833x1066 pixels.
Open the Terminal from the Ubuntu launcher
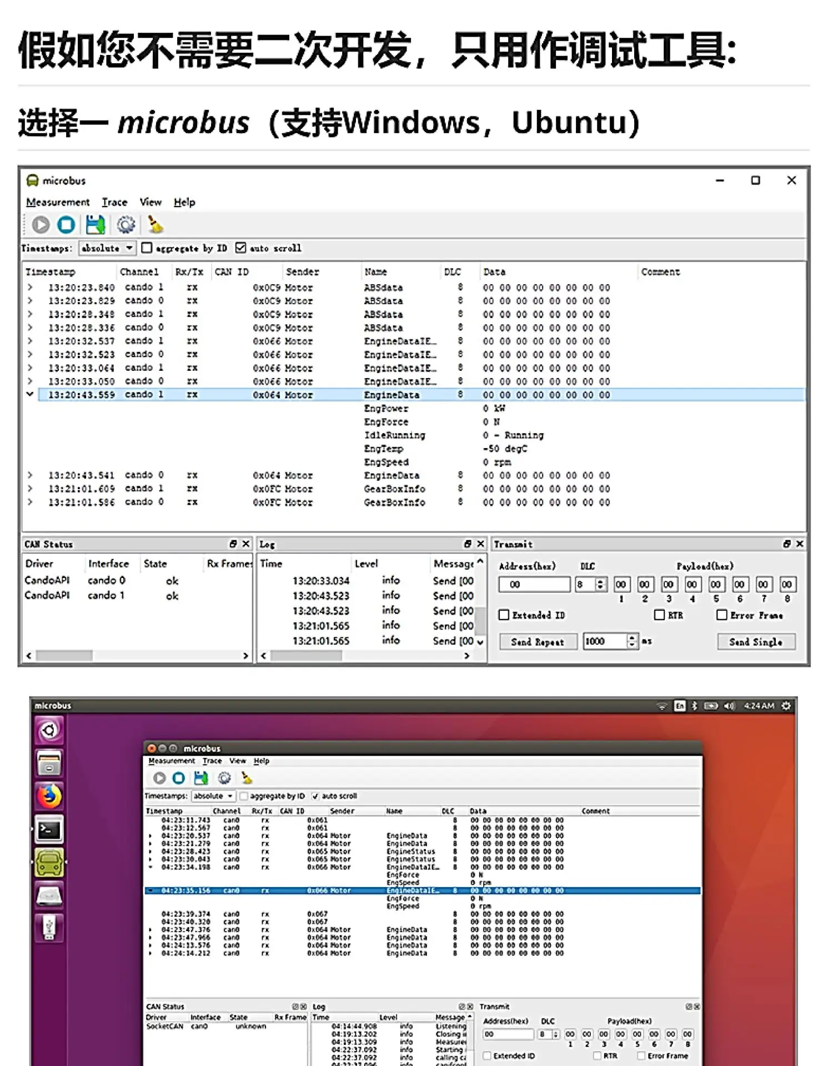click(49, 830)
